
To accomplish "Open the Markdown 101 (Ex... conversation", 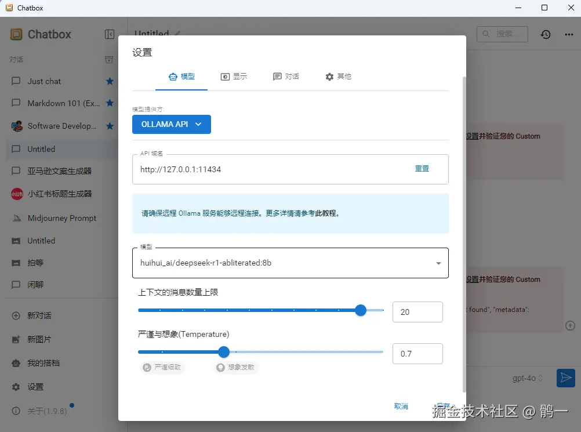I will coord(61,103).
